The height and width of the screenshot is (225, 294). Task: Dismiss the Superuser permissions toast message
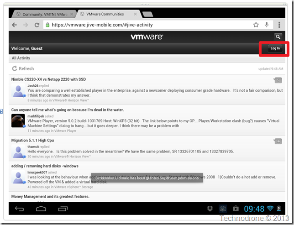pyautogui.click(x=147, y=178)
